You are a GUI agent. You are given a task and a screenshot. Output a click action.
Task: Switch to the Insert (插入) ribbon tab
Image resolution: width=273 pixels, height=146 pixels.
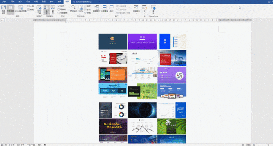tap(20, 2)
